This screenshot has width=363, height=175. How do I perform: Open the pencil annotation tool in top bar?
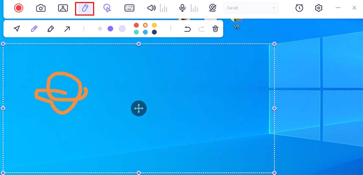coord(84,8)
